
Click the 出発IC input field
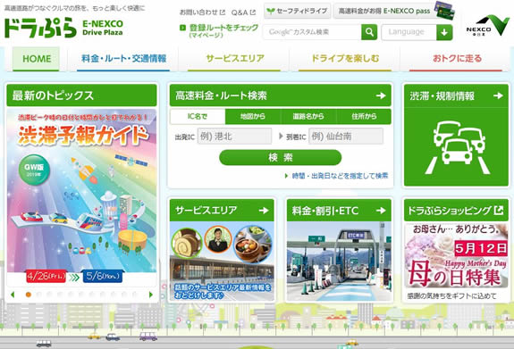tap(234, 137)
